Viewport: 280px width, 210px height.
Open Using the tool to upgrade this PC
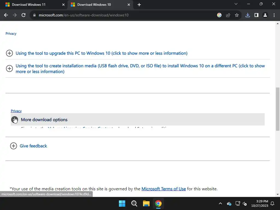(x=101, y=53)
